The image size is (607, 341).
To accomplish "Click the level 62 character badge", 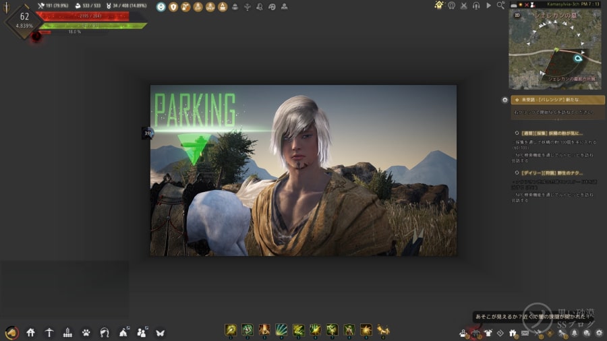I will coord(24,21).
